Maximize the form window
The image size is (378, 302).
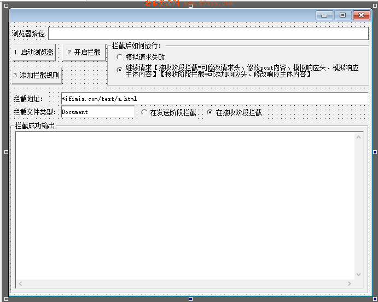pyautogui.click(x=342, y=16)
